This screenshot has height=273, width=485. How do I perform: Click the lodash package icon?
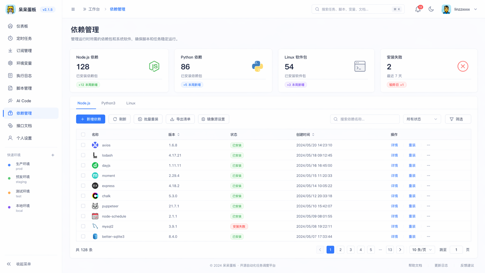(95, 155)
